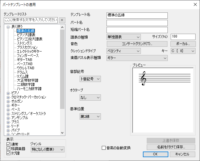Toggle the タブ譜 checkbox
200x161 pixels.
coord(8,153)
